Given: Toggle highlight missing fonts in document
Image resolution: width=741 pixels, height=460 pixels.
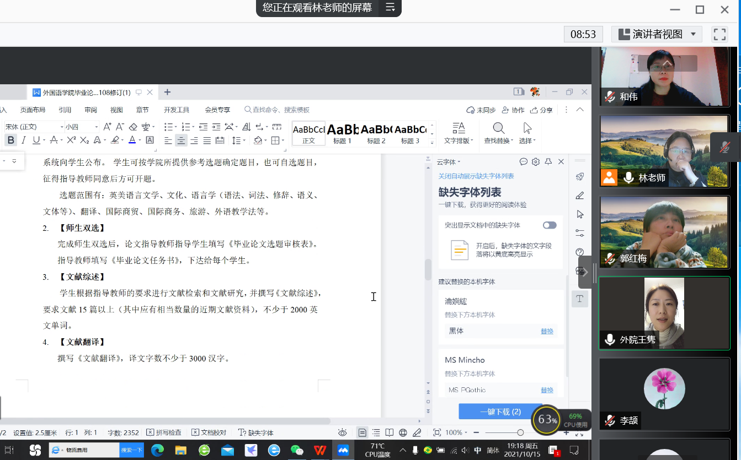Looking at the screenshot, I should [550, 225].
